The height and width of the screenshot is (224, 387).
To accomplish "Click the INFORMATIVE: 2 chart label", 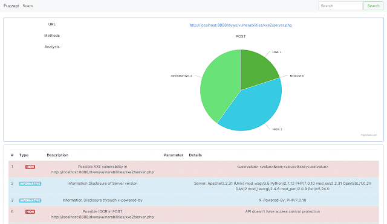I will point(181,76).
